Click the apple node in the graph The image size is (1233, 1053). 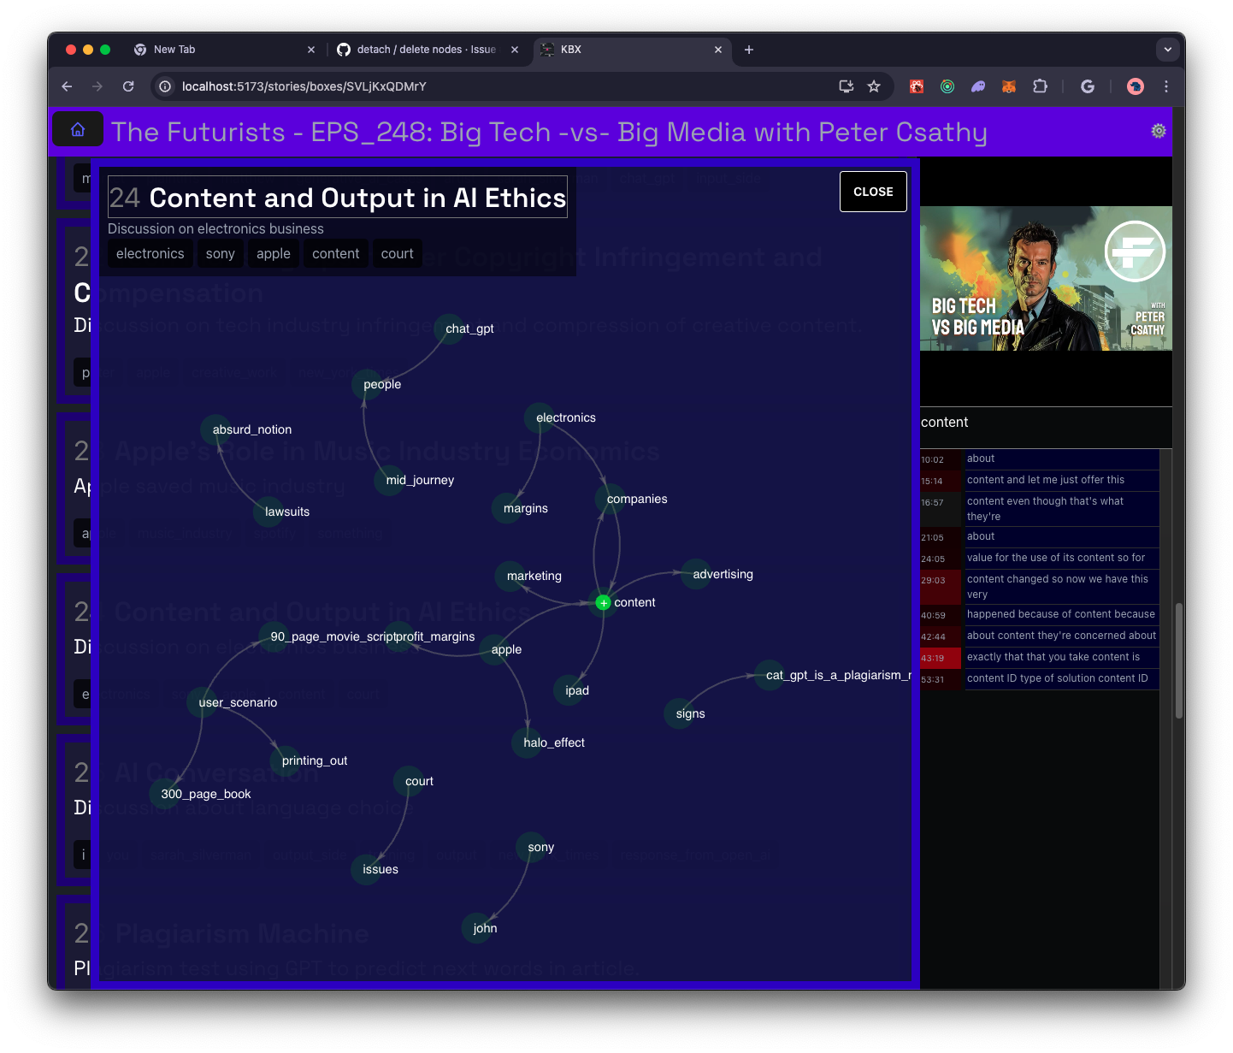tap(495, 649)
